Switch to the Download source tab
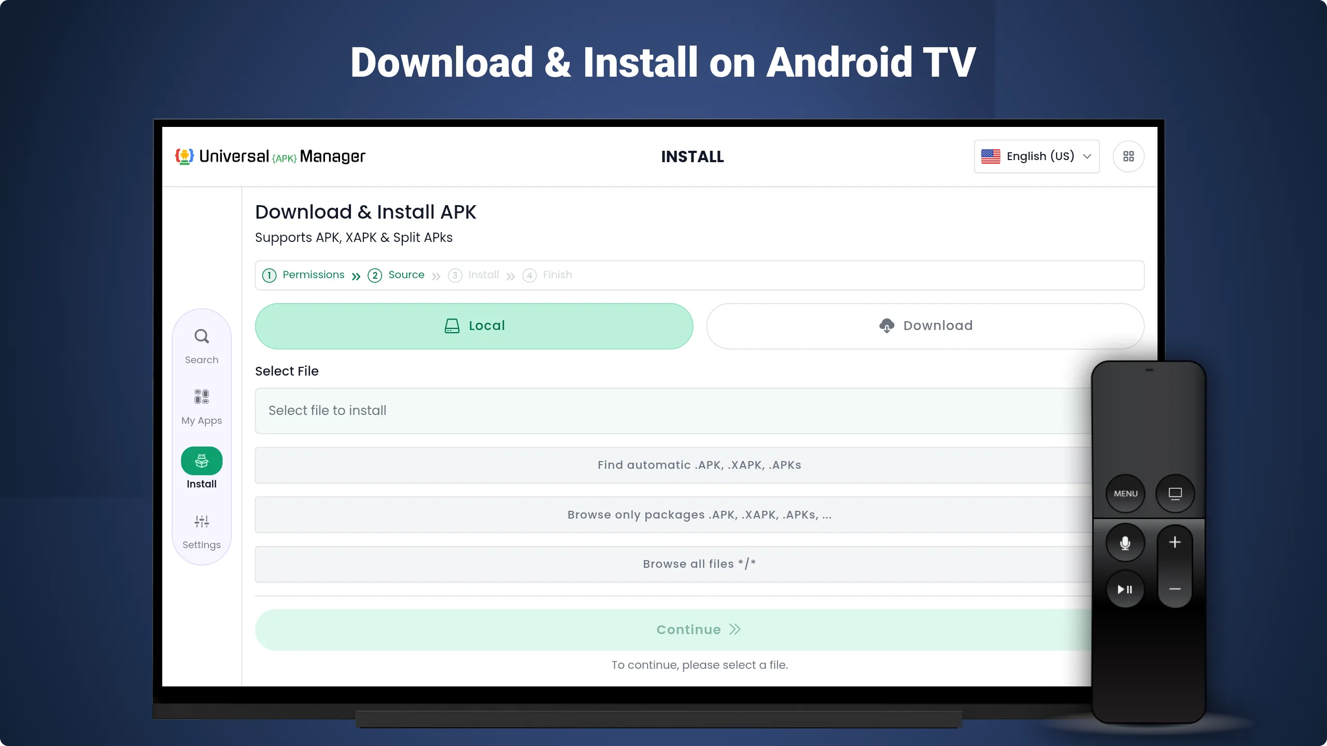1327x746 pixels. click(925, 325)
